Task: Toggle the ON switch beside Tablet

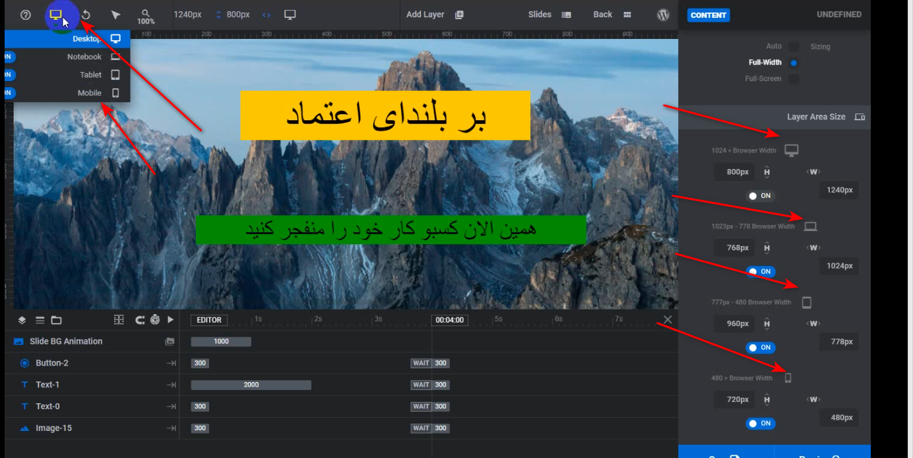Action: click(x=9, y=75)
